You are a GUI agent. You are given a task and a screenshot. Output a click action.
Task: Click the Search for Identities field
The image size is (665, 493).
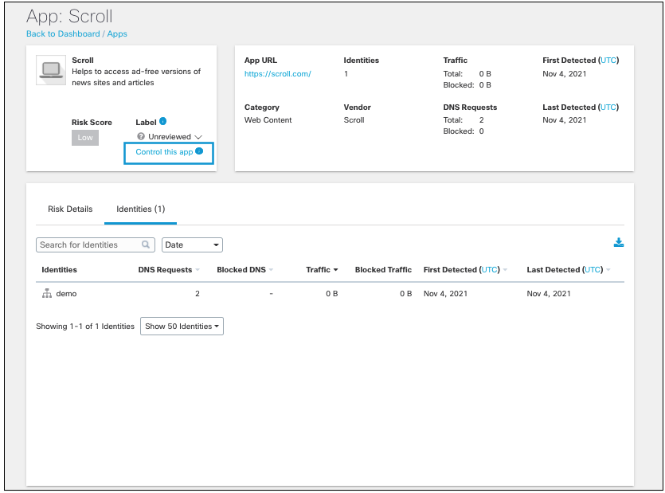pyautogui.click(x=96, y=245)
